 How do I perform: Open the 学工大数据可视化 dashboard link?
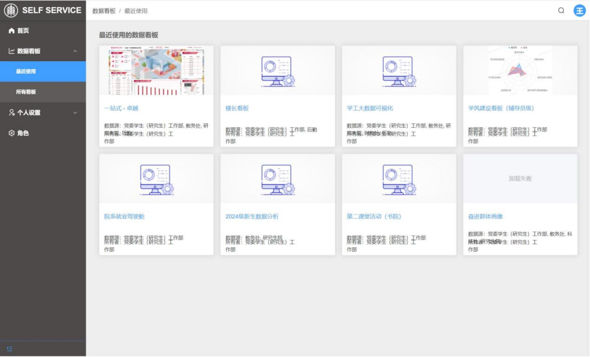pyautogui.click(x=370, y=108)
